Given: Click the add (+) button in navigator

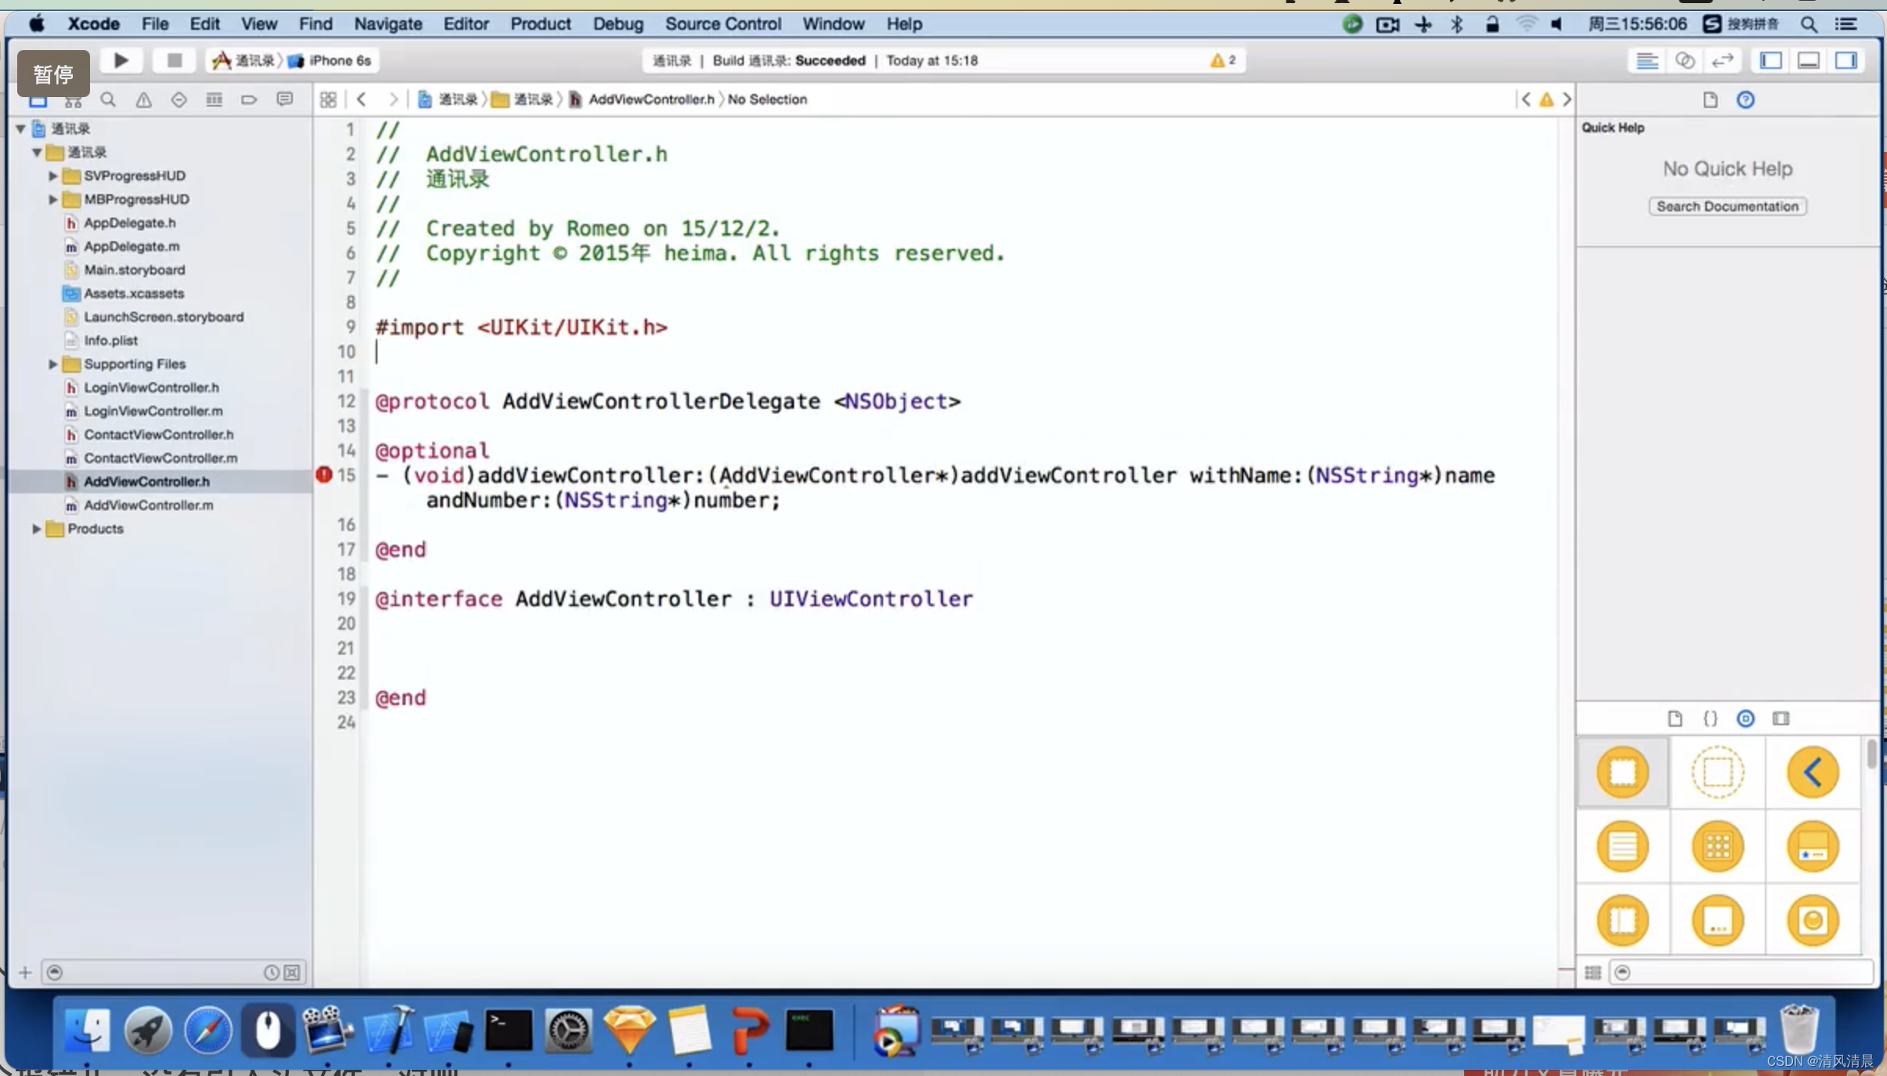Looking at the screenshot, I should pos(25,973).
